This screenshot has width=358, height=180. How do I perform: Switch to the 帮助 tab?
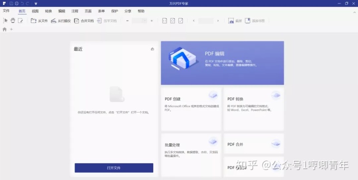(141, 11)
